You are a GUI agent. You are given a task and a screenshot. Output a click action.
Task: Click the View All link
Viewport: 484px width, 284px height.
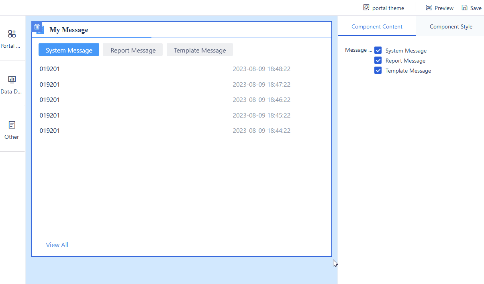pyautogui.click(x=57, y=245)
